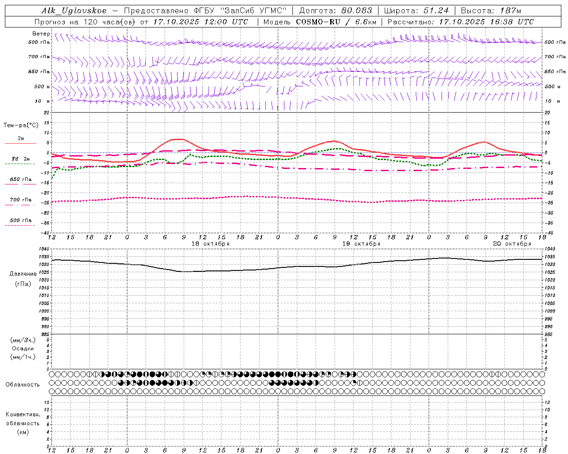Click the Рассчитано: 17.10.2025 16:38 UTC text
Image resolution: width=568 pixels, height=454 pixels.
pyautogui.click(x=461, y=22)
